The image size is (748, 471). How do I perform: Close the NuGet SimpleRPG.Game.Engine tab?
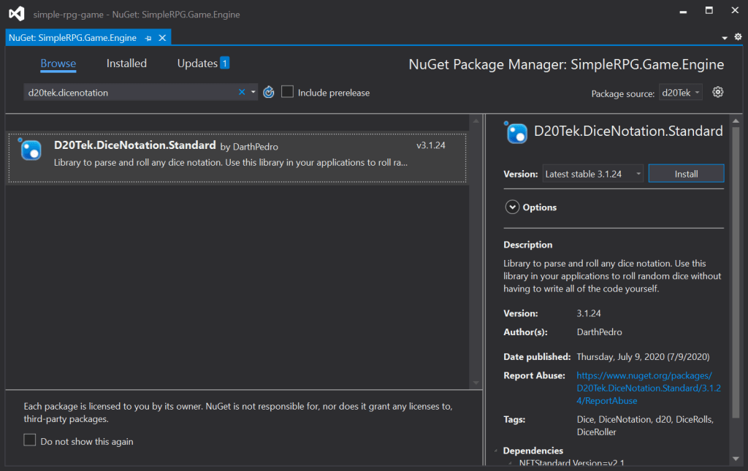coord(162,37)
